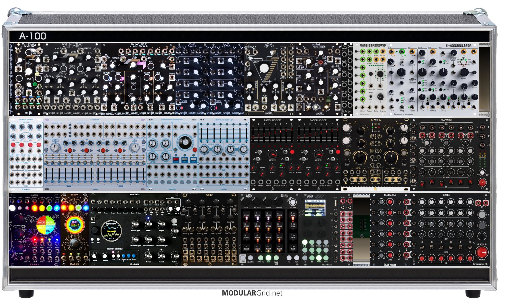Image resolution: width=505 pixels, height=299 pixels.
Task: Click the large FREQ knob on QPAS
Action: 264,69
